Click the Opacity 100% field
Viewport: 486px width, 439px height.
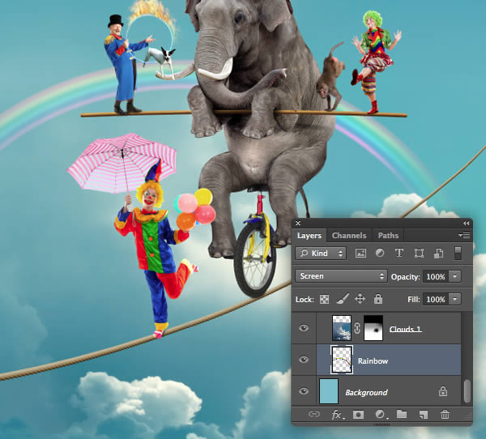436,276
